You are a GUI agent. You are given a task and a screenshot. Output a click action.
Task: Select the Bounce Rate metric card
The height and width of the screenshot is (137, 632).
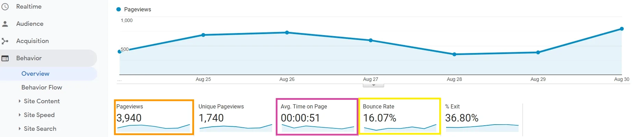tap(400, 116)
